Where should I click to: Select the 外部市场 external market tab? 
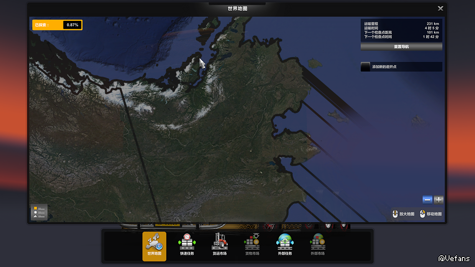pyautogui.click(x=318, y=244)
